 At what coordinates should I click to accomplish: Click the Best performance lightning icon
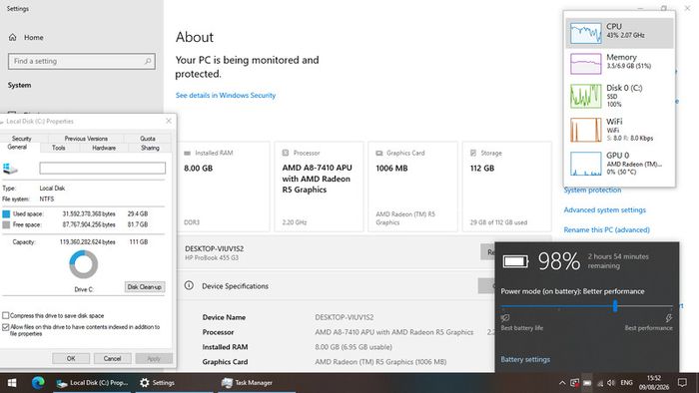pos(669,318)
